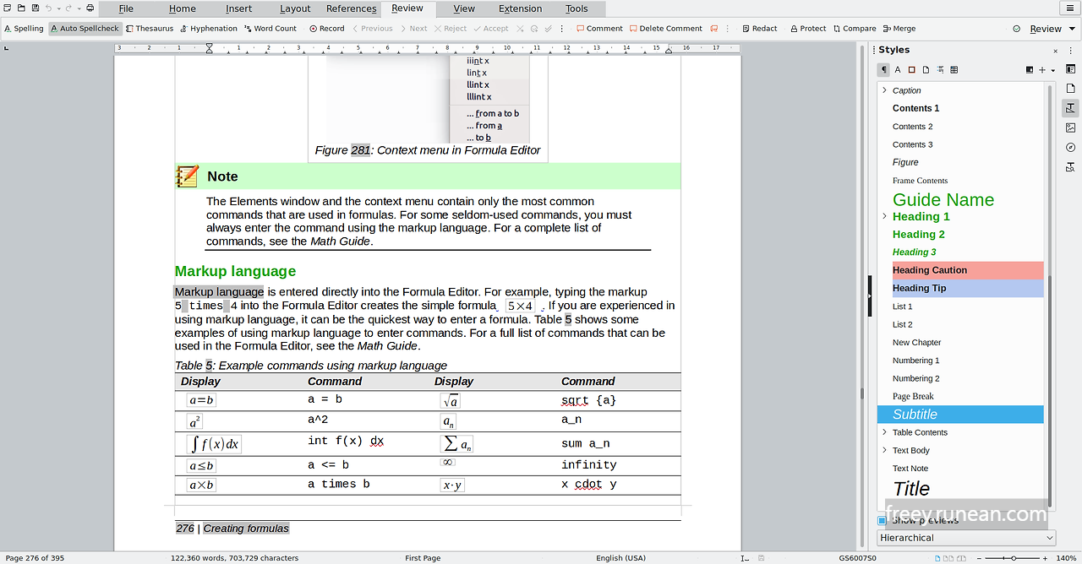Image resolution: width=1082 pixels, height=564 pixels.
Task: Expand the Heading 1 style entry
Action: pyautogui.click(x=884, y=216)
